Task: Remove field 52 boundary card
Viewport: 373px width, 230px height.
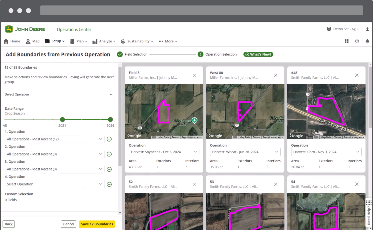Action: click(x=194, y=184)
